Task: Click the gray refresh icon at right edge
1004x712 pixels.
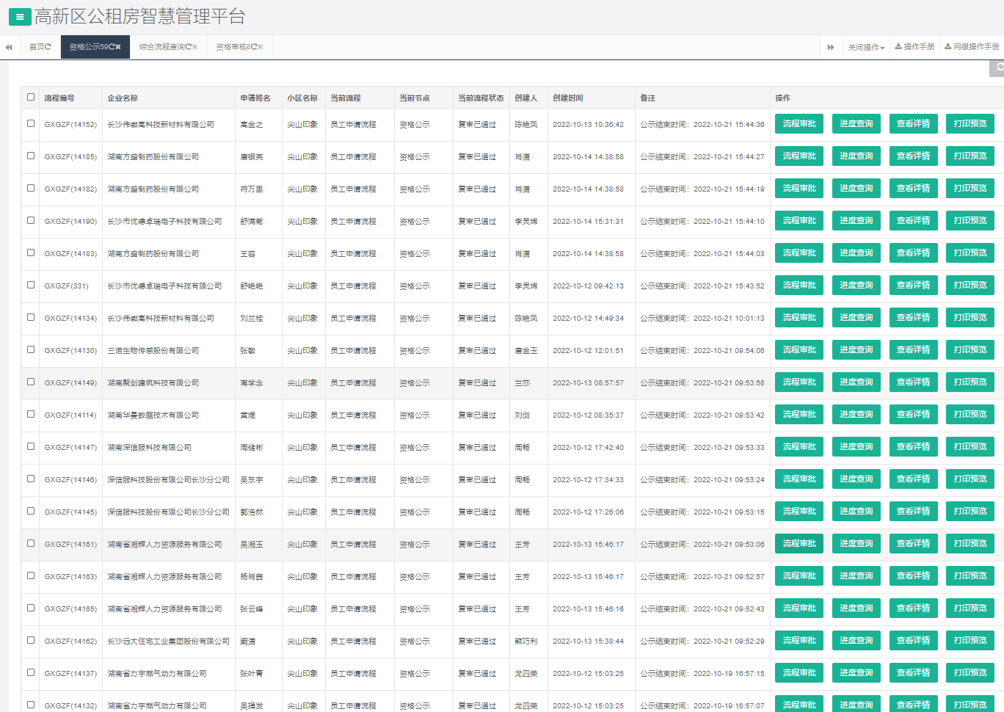Action: (999, 68)
